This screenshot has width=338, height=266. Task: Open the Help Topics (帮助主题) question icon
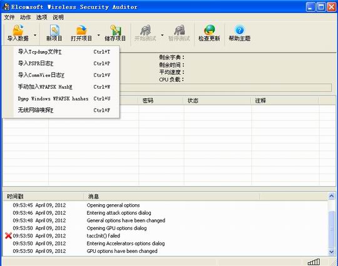pyautogui.click(x=240, y=30)
